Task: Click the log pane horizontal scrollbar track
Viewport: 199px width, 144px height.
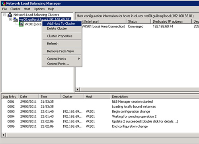Action: [102, 135]
